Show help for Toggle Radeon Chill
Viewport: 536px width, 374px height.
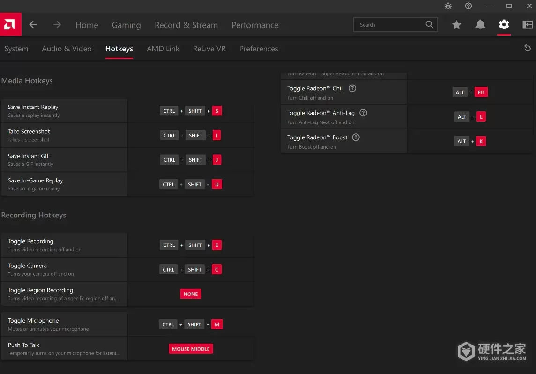click(x=352, y=88)
